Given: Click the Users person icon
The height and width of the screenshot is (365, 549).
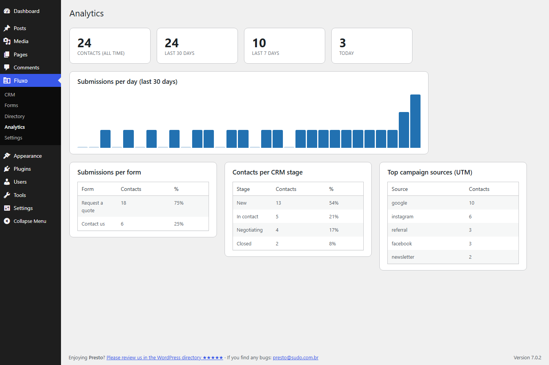Looking at the screenshot, I should [x=7, y=182].
